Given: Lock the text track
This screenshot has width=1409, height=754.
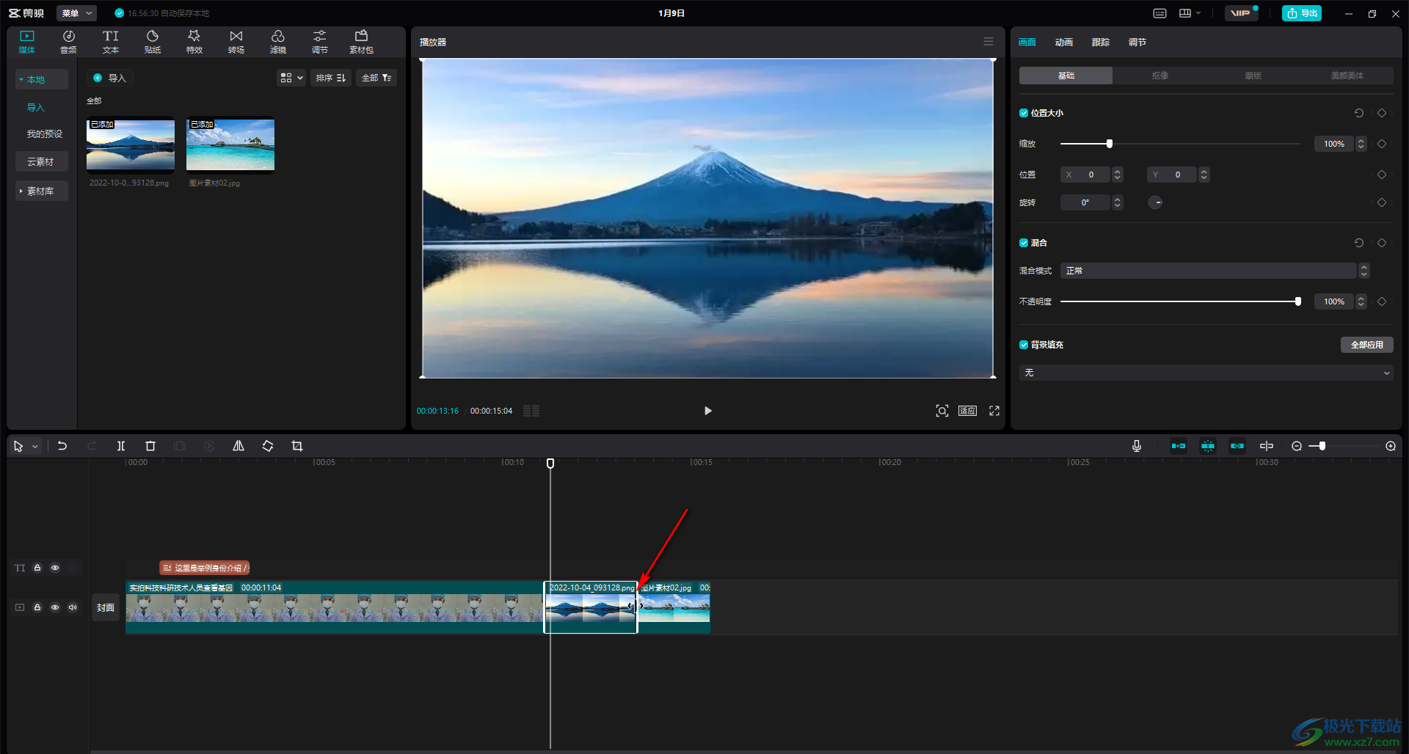Looking at the screenshot, I should [x=37, y=568].
